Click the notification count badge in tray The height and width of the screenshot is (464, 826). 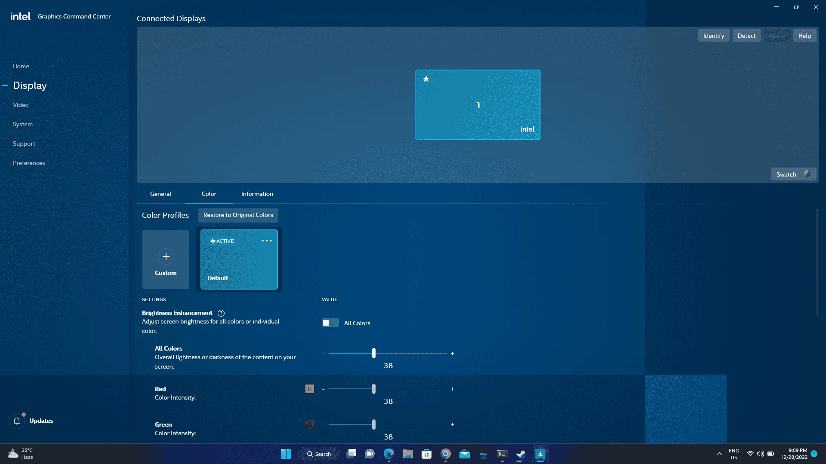[814, 454]
